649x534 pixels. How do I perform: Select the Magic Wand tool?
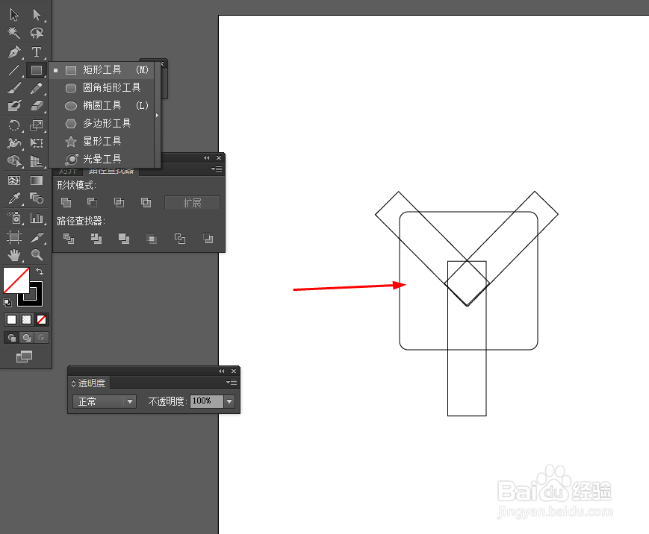(x=13, y=33)
